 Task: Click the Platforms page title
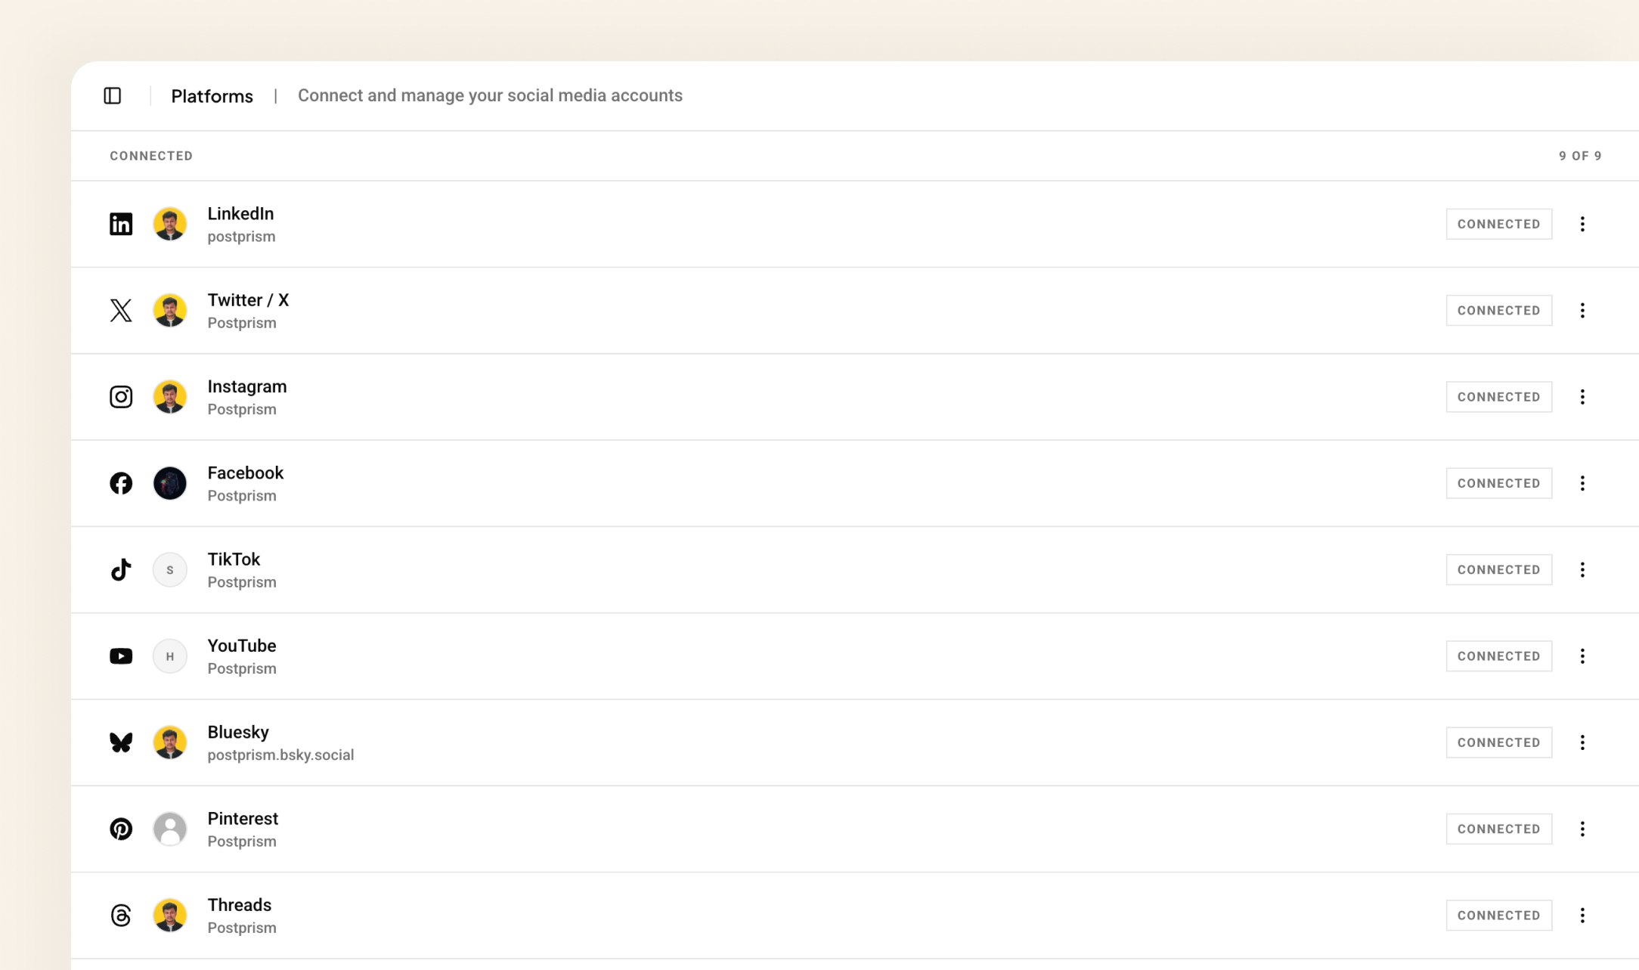click(x=212, y=96)
